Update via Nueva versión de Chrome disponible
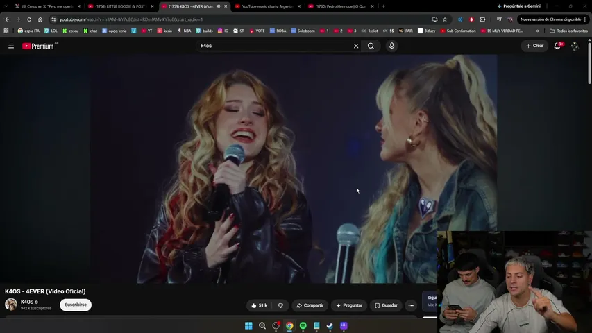Viewport: 592px width, 333px height. [x=550, y=19]
